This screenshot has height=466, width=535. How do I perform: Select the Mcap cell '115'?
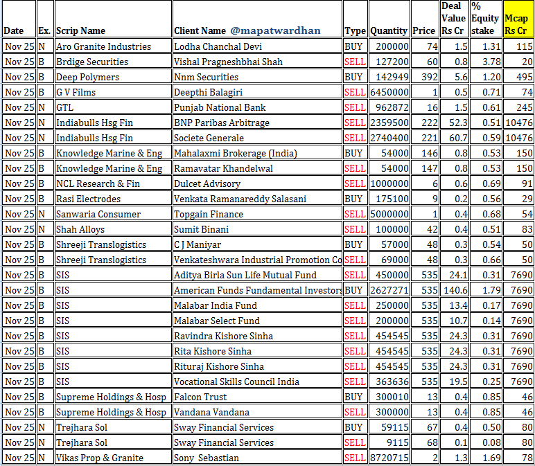pyautogui.click(x=518, y=46)
